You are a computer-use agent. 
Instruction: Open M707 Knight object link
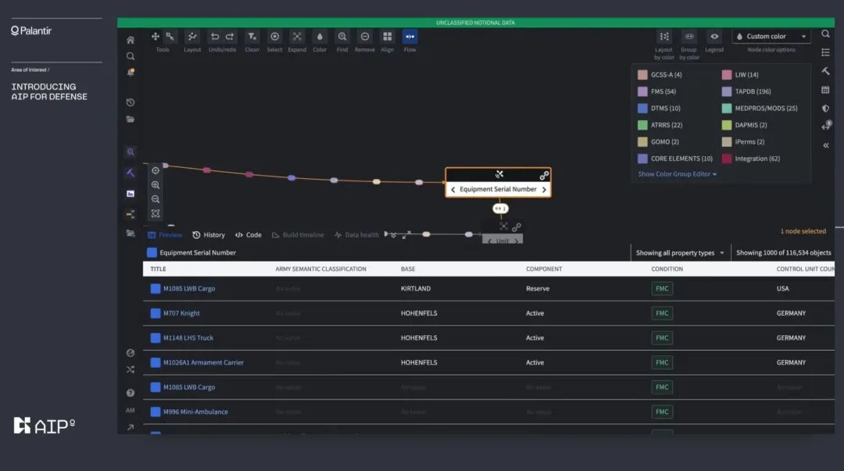[x=181, y=313]
